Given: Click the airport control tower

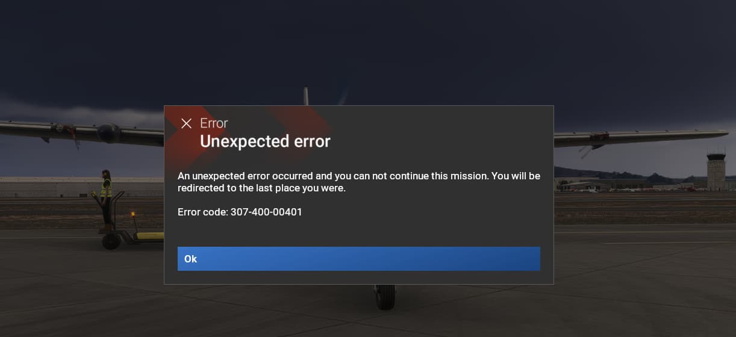Looking at the screenshot, I should coord(716,170).
